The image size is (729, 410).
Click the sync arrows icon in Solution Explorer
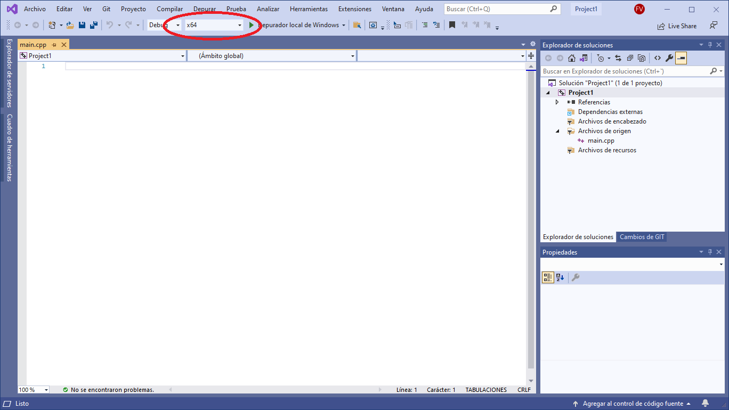point(618,58)
